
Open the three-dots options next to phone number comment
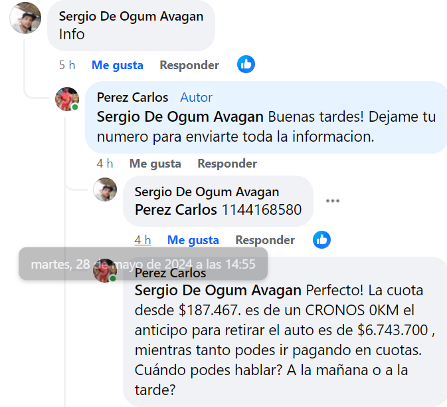click(333, 201)
